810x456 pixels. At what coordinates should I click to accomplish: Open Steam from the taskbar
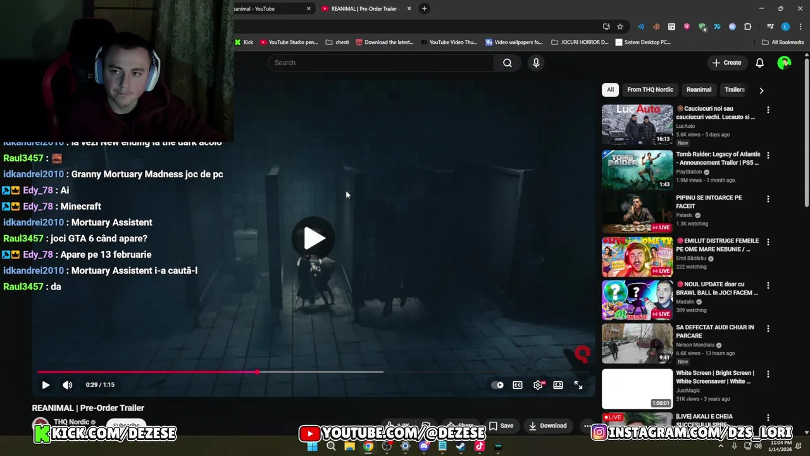(461, 446)
